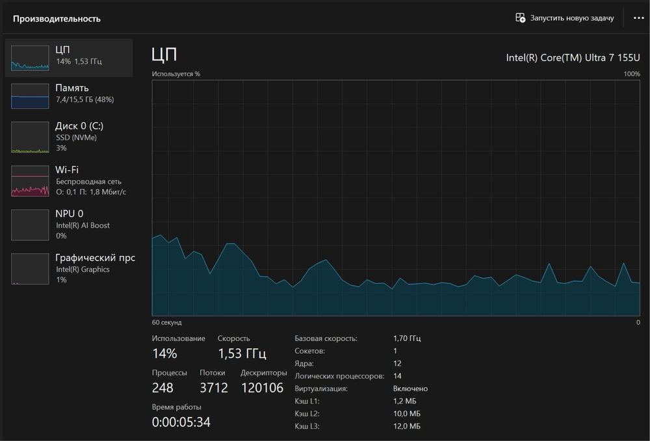The image size is (650, 441).
Task: Click the '12' cores value
Action: (x=397, y=364)
